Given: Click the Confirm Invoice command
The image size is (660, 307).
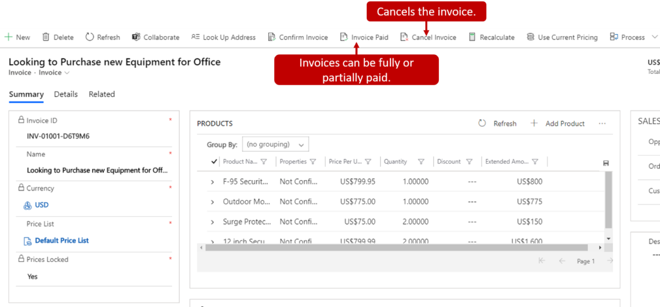Looking at the screenshot, I should pos(298,37).
